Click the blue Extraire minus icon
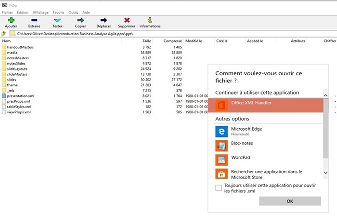The image size is (337, 217). [x=34, y=20]
